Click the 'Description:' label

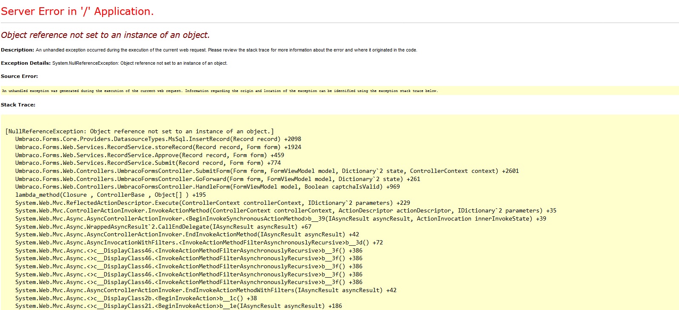pos(17,50)
